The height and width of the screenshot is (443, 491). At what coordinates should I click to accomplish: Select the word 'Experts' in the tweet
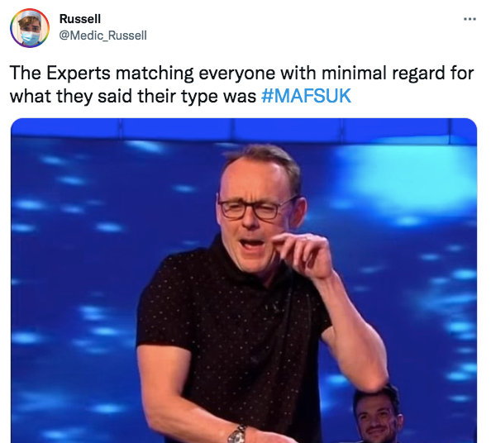click(79, 74)
